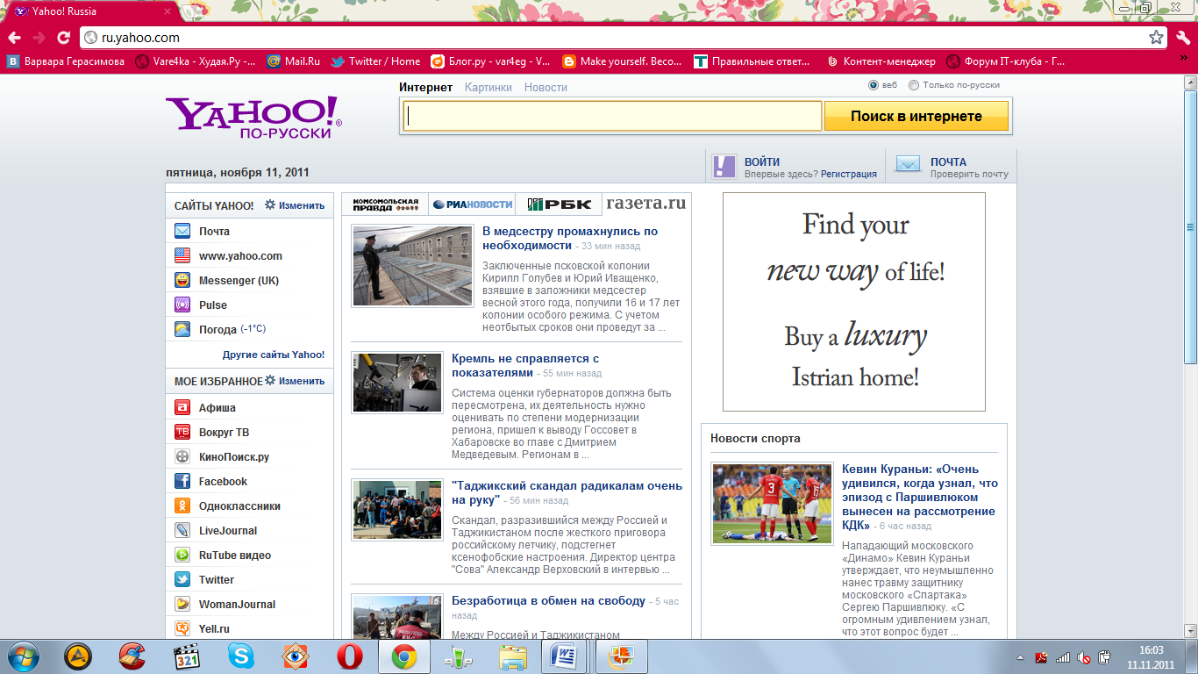Select the веб radio button
1198x674 pixels.
[874, 85]
